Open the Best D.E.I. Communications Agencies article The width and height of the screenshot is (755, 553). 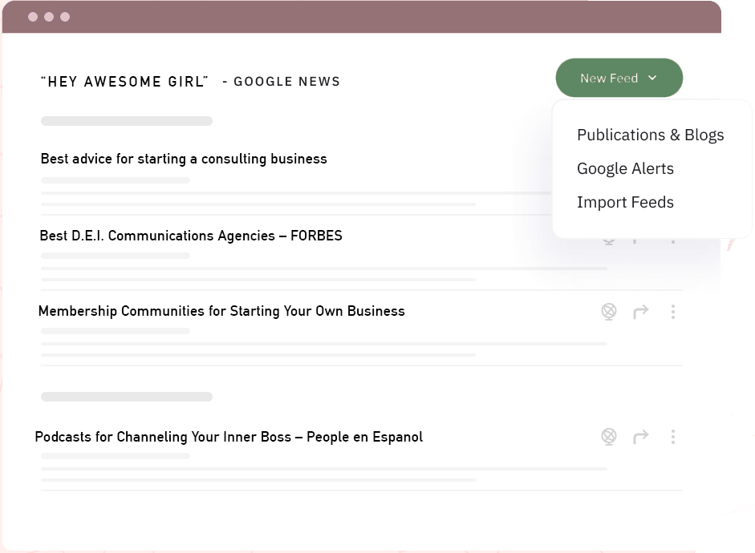tap(191, 236)
